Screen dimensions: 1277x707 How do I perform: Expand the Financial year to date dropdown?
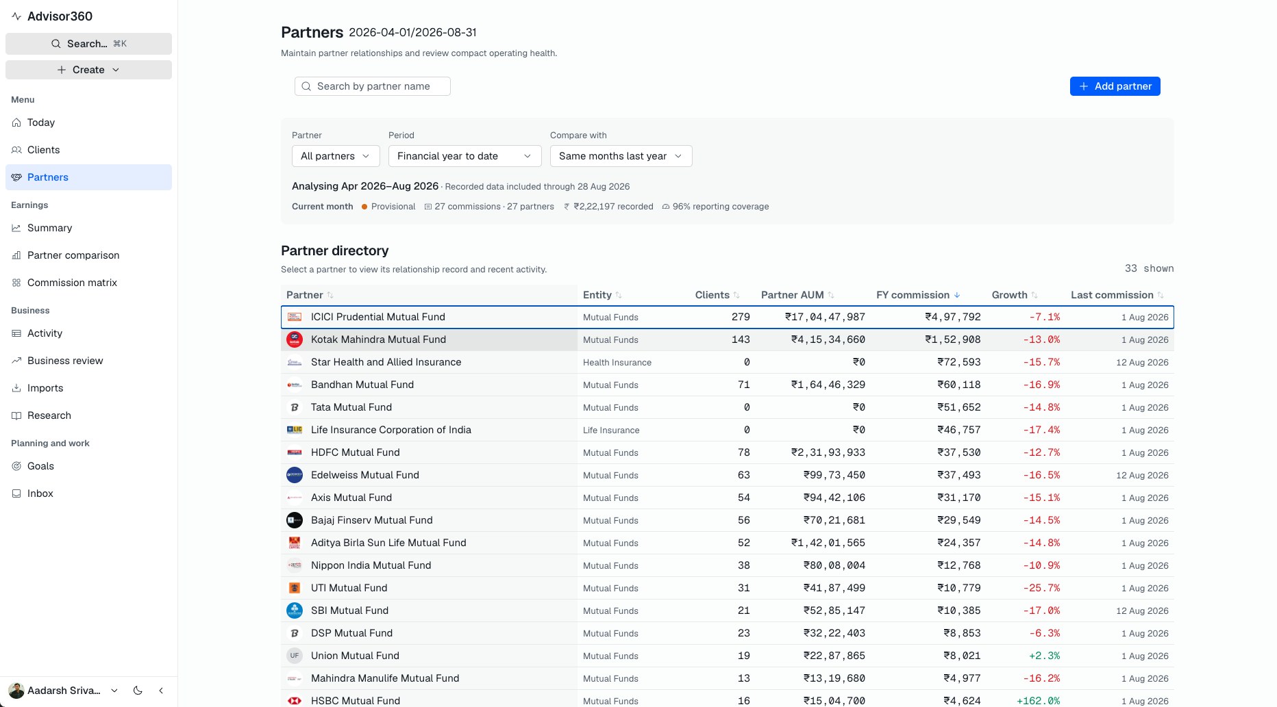pyautogui.click(x=465, y=156)
